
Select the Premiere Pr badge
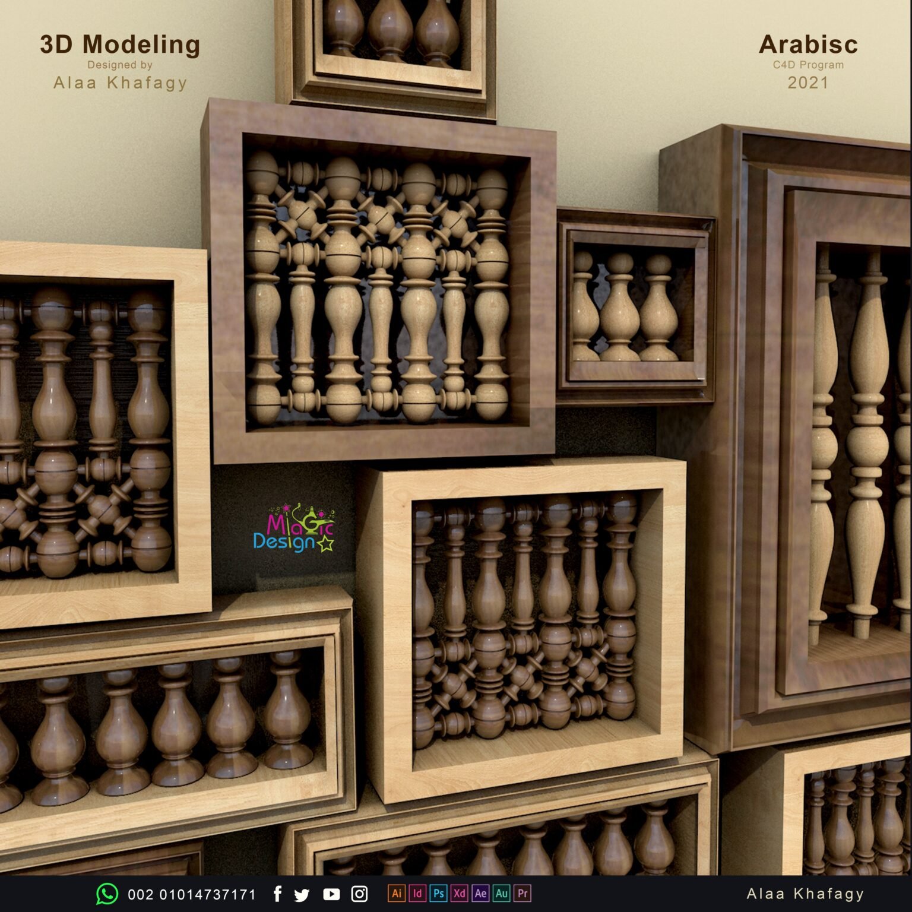click(522, 893)
